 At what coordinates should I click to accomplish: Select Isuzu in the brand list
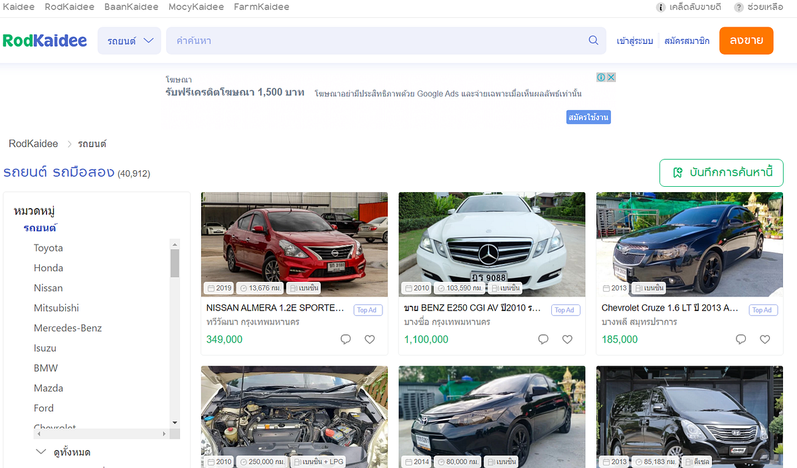45,348
